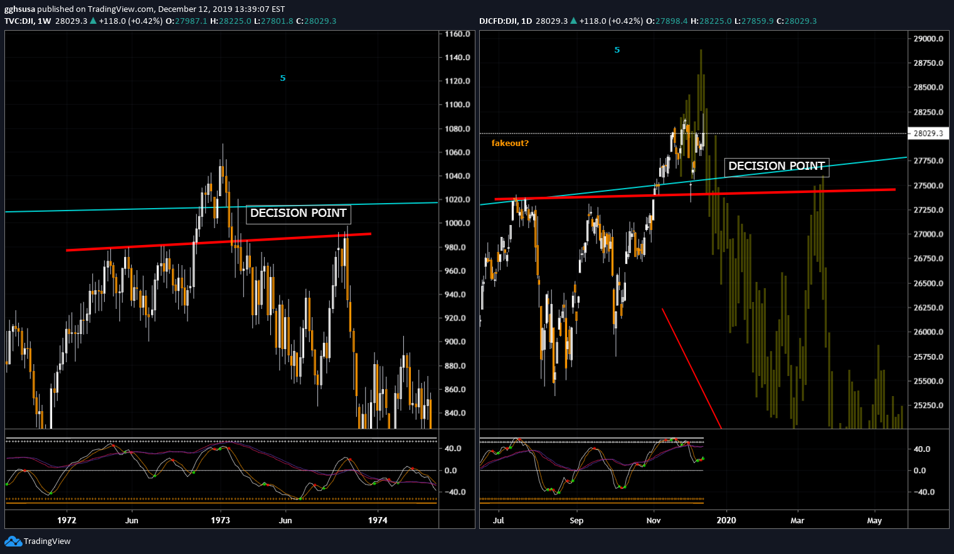Click the 29000.0 price level on right axis
The image size is (954, 554).
pyautogui.click(x=928, y=39)
